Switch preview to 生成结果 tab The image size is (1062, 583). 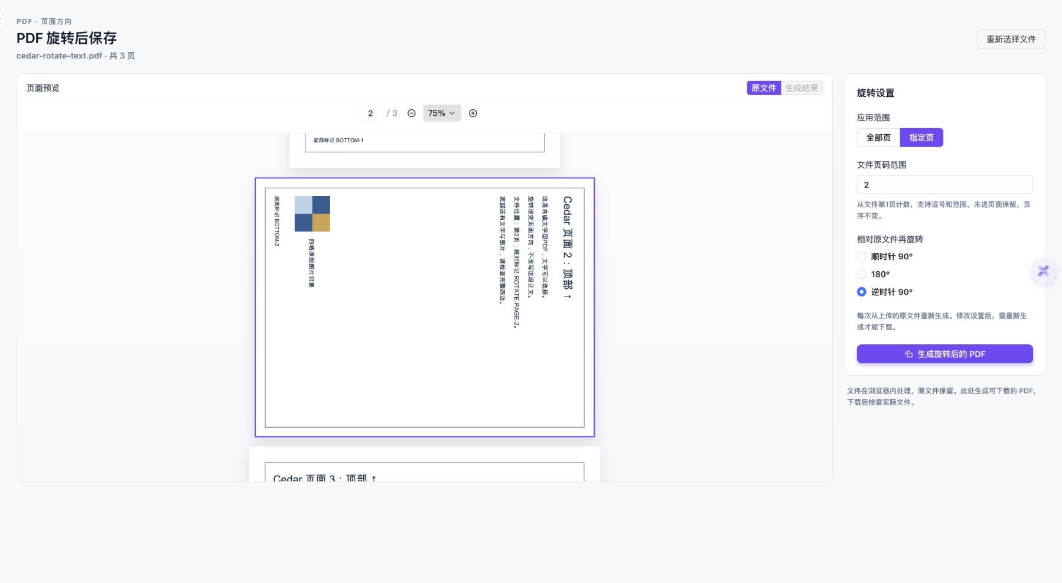pos(802,88)
